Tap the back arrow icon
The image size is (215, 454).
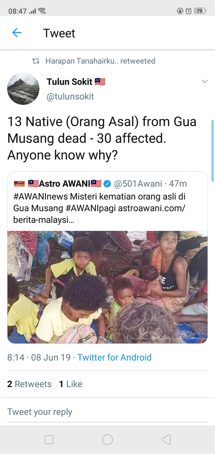(x=17, y=33)
